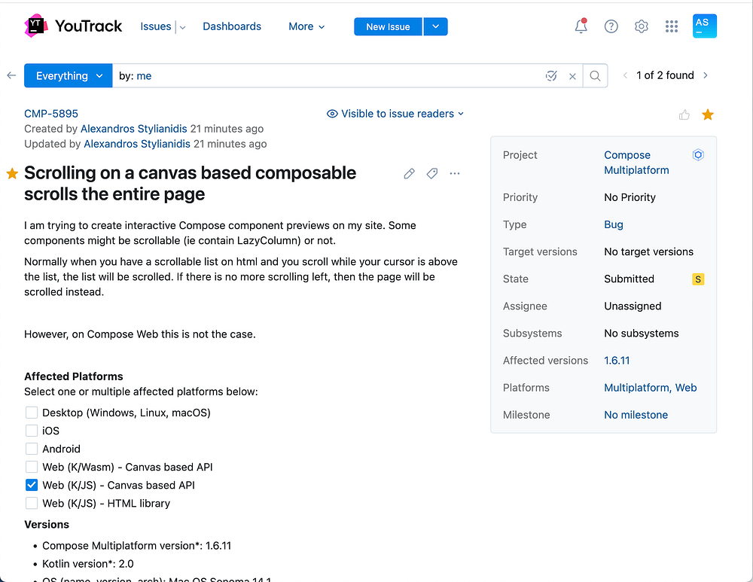Click Multiplatform, Web platforms value
The height and width of the screenshot is (582, 753).
click(651, 388)
